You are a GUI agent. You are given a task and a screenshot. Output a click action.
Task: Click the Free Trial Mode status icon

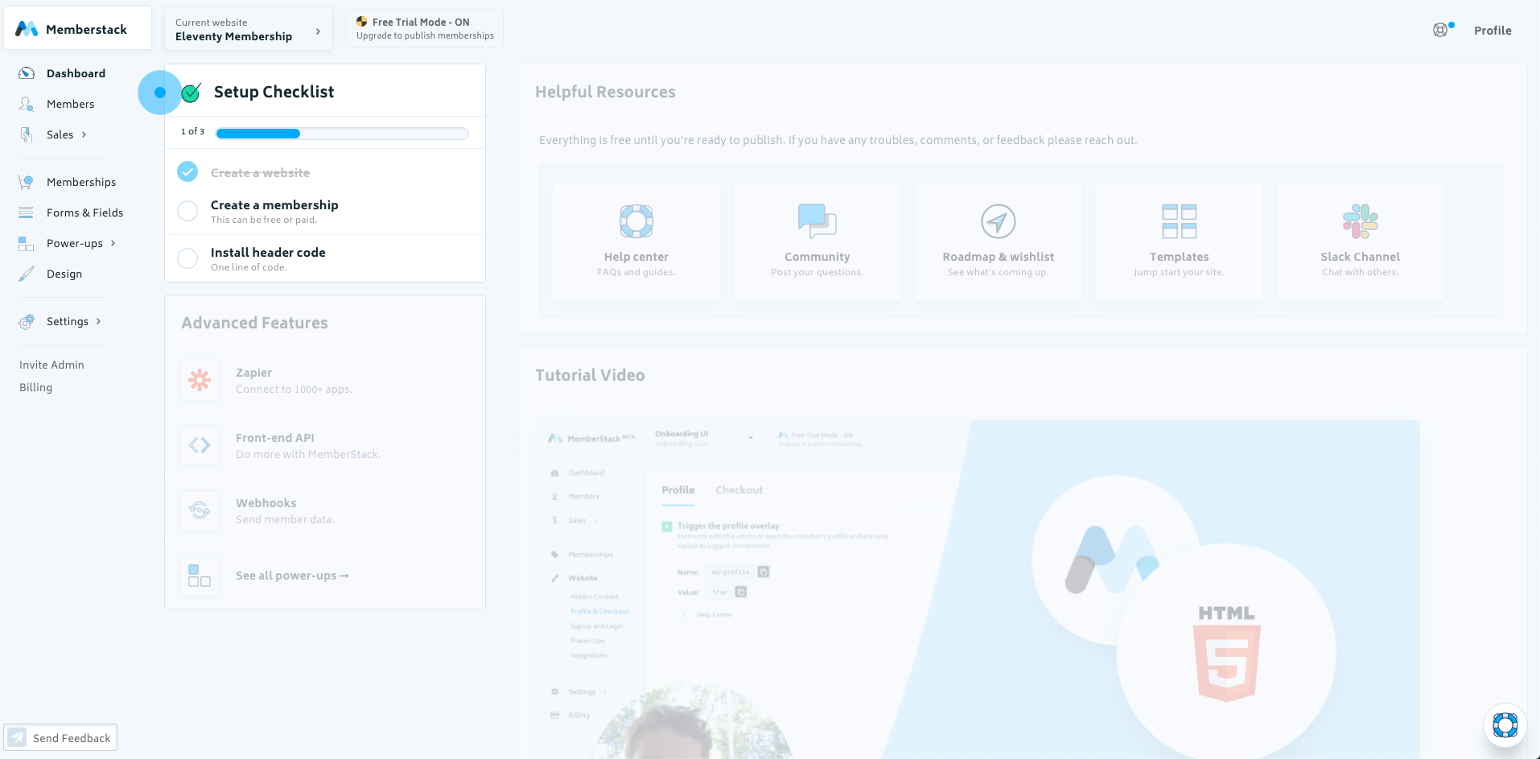(362, 22)
